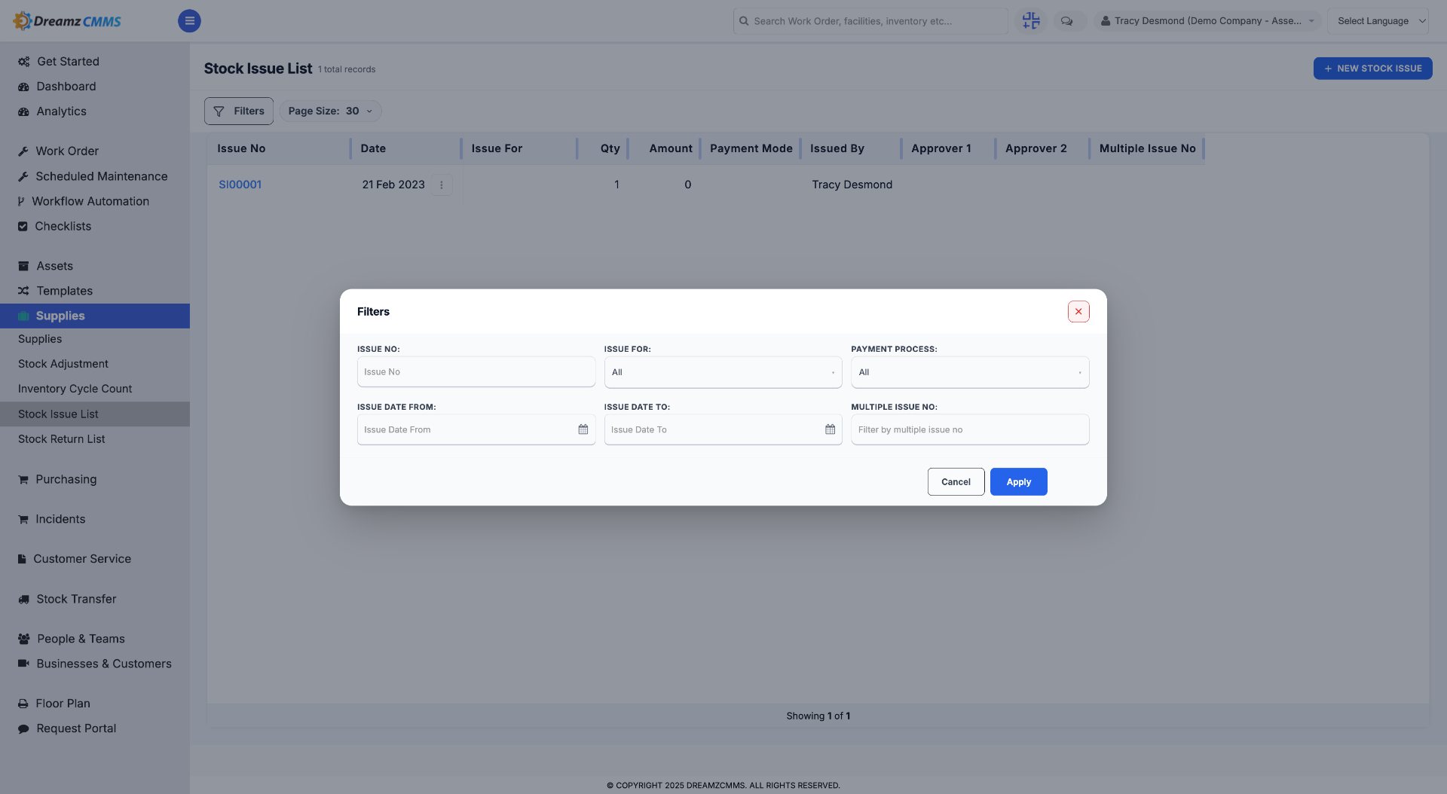Click the Filters button

[239, 111]
